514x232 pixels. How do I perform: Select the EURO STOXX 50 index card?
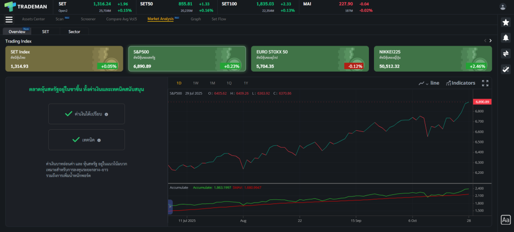coord(310,59)
